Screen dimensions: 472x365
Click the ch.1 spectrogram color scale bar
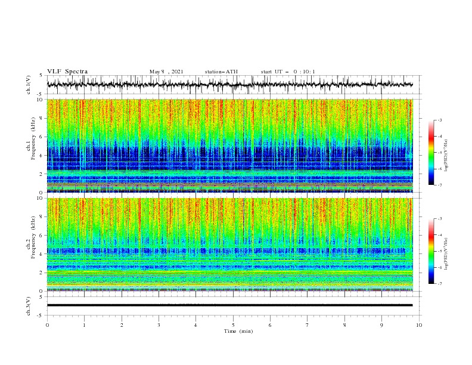pyautogui.click(x=431, y=153)
